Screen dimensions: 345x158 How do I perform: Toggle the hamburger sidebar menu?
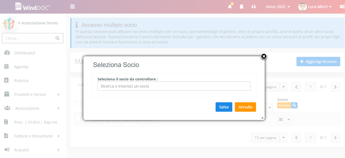(x=73, y=7)
